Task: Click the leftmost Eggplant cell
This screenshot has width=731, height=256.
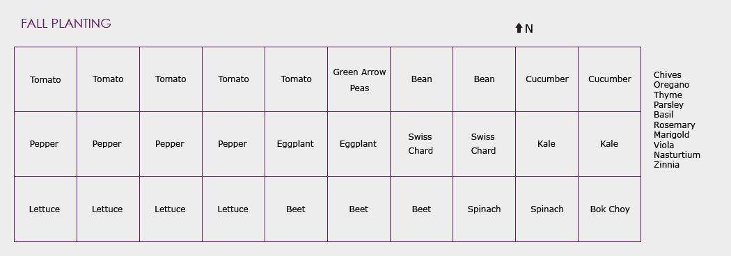Action: (x=296, y=144)
